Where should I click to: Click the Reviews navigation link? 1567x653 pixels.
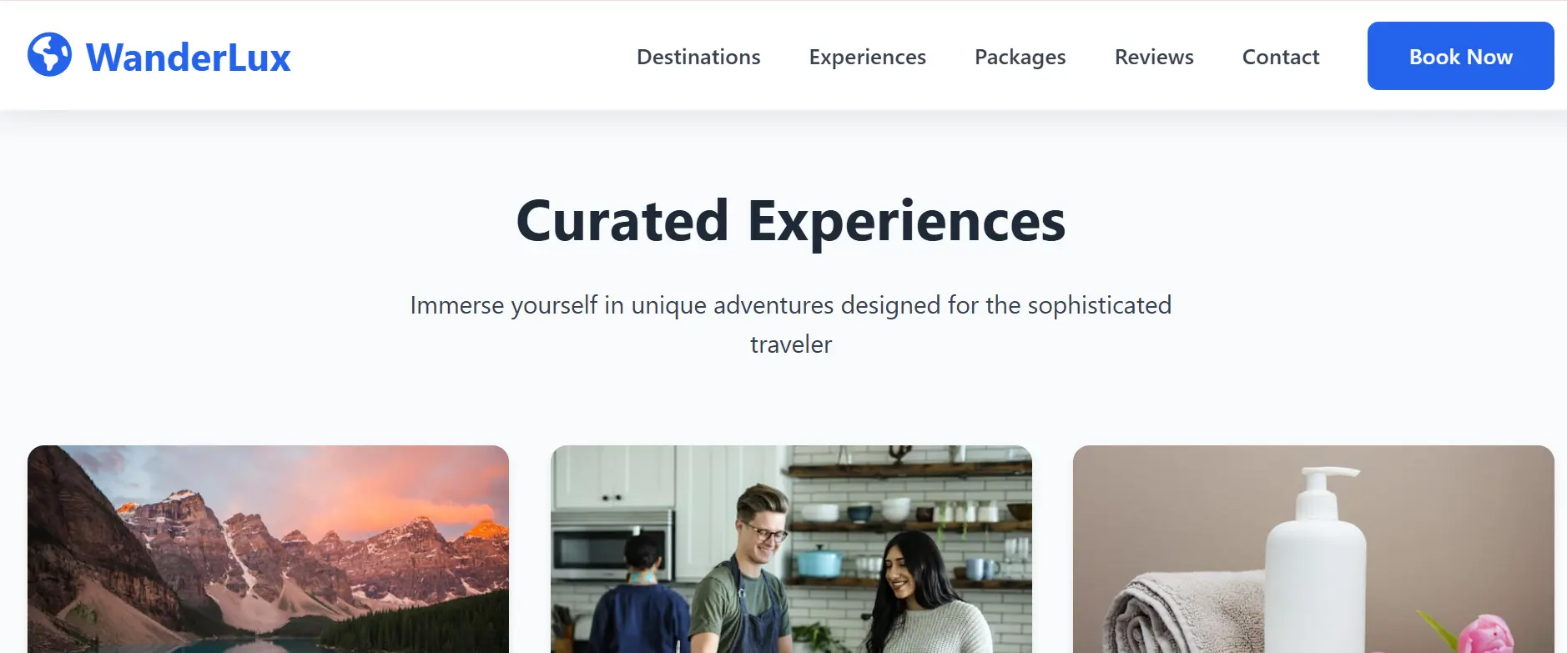[x=1153, y=57]
